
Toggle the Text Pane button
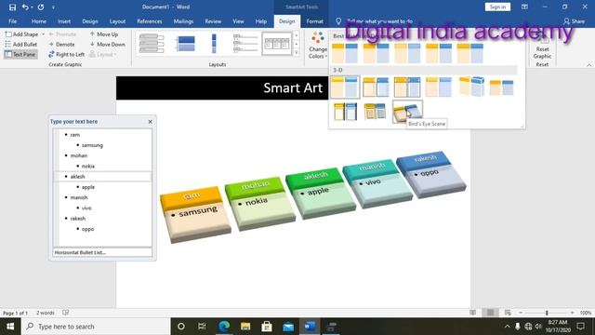pyautogui.click(x=20, y=54)
